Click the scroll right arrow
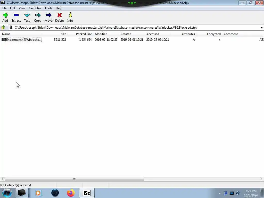 click(x=261, y=179)
